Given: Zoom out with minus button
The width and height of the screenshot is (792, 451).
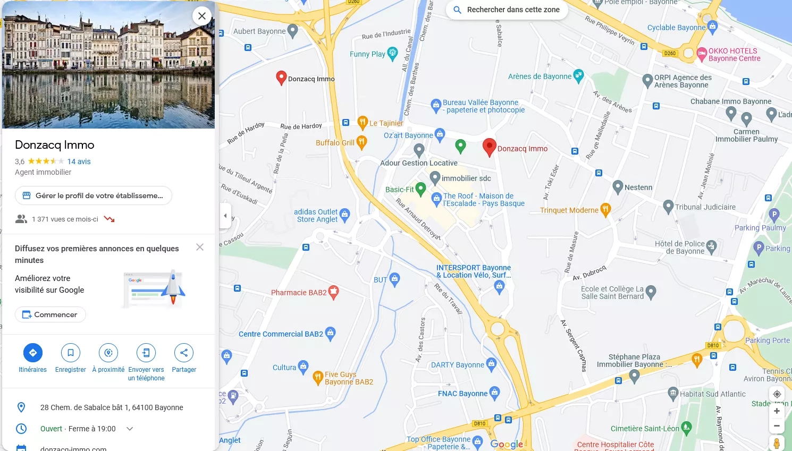Looking at the screenshot, I should [777, 426].
